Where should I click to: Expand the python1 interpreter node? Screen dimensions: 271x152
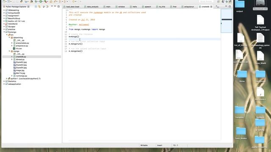tap(7, 79)
